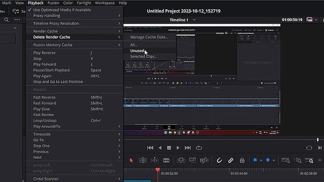Screen dimensions: 324x182
Task: Click the match frame icon near transport
Action: click(309, 148)
